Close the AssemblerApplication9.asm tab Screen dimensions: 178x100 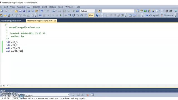(55, 21)
